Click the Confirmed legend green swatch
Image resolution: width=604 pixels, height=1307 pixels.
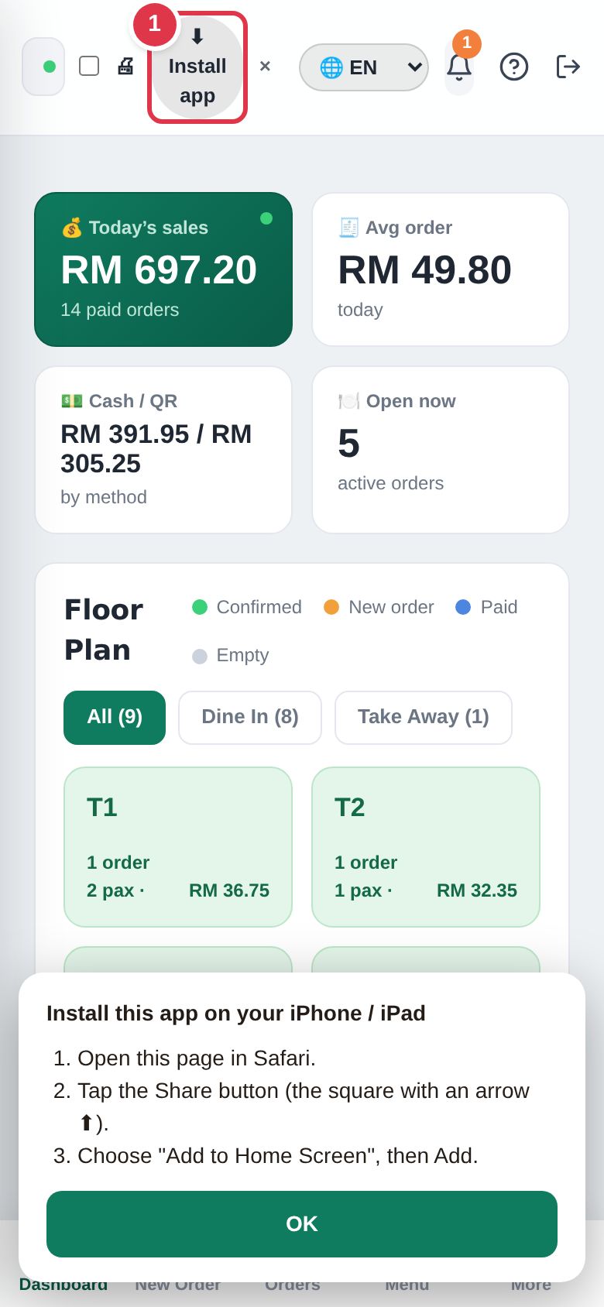200,607
